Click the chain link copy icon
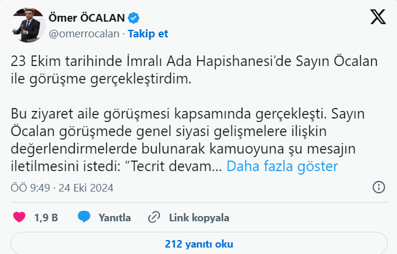 coord(154,218)
